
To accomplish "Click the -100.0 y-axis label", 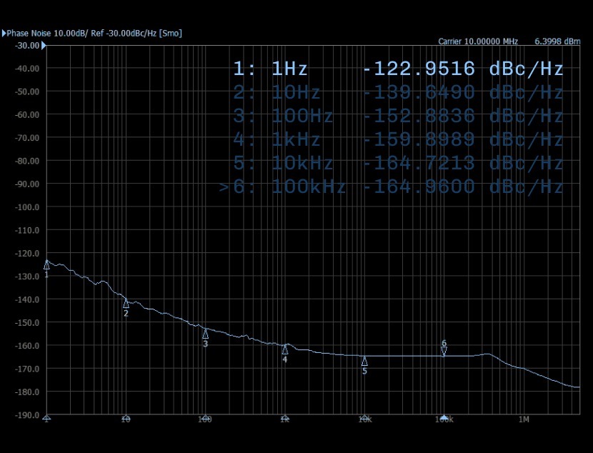I will click(27, 207).
